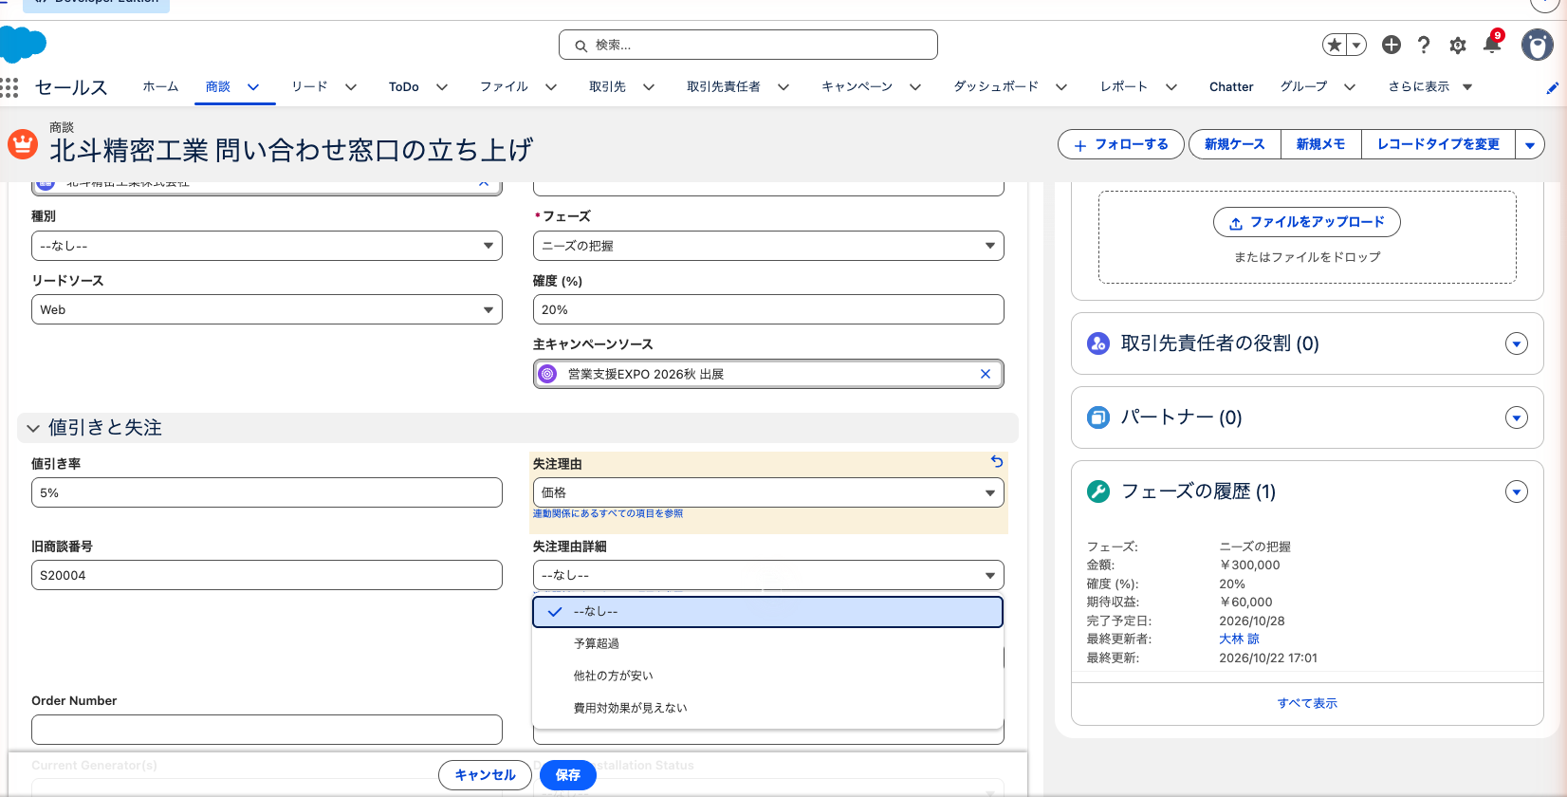Open more record actions dropdown
This screenshot has width=1567, height=797.
tap(1530, 144)
